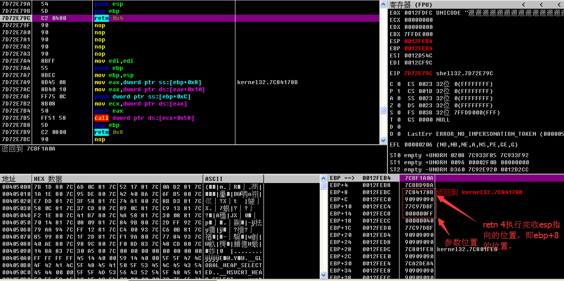Click the disassembly pane scroll-up arrow
Screen dimensions: 564x281
(x=383, y=4)
